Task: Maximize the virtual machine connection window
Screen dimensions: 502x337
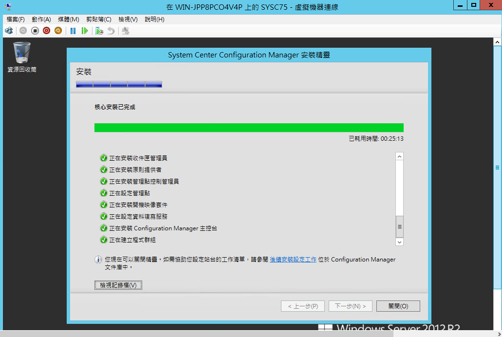Action: pos(473,5)
